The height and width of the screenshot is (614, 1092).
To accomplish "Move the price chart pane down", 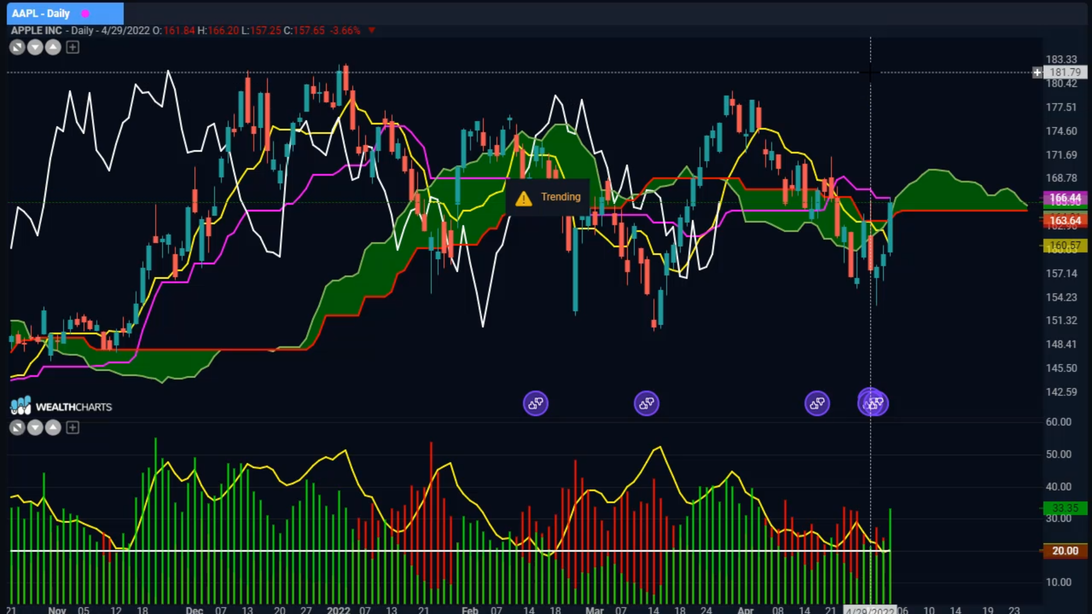I will pos(35,48).
